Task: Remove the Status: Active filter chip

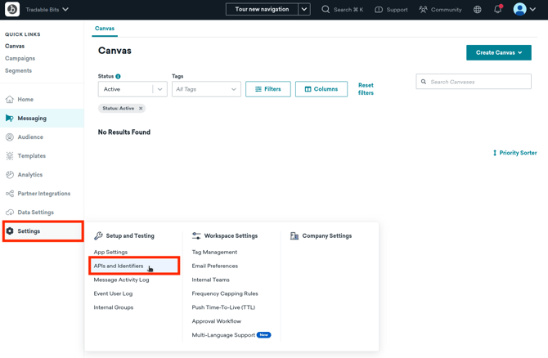Action: [x=141, y=109]
